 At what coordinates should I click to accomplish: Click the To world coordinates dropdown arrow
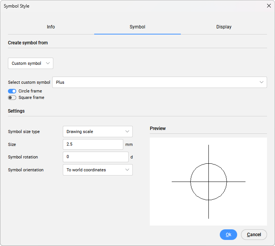(127, 170)
